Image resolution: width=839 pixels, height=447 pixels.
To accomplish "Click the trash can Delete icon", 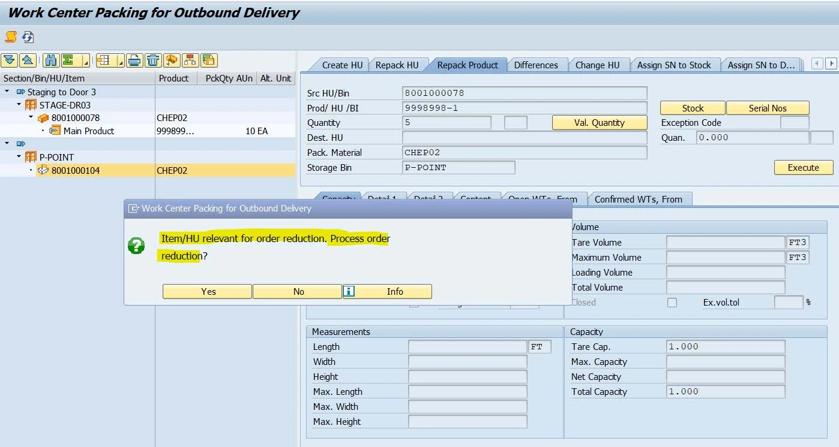I will 153,61.
